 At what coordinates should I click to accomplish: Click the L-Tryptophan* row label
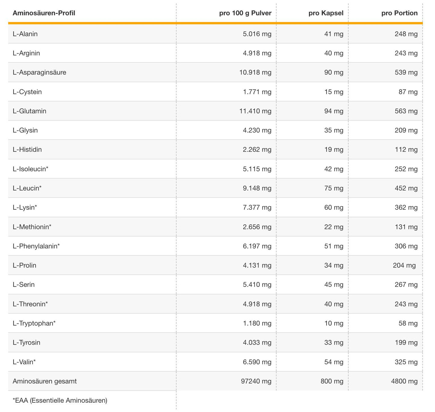tap(34, 323)
